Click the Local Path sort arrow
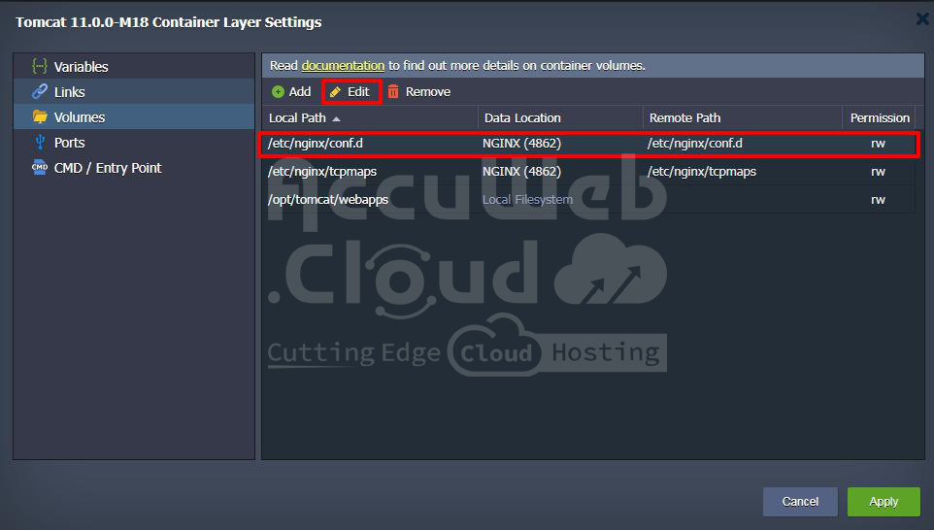The image size is (934, 530). [x=337, y=119]
